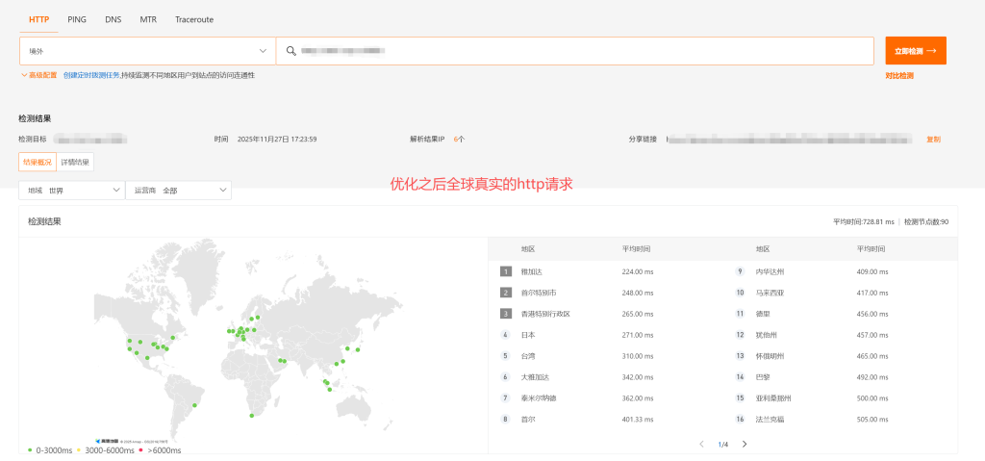Open the 运营商 全部 dropdown
985x461 pixels.
click(178, 191)
